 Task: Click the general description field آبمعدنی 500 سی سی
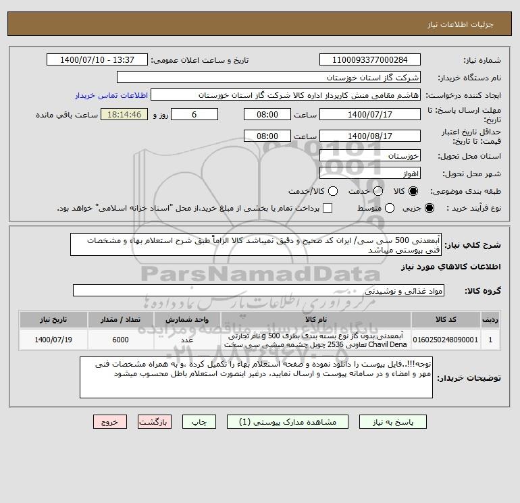point(256,244)
